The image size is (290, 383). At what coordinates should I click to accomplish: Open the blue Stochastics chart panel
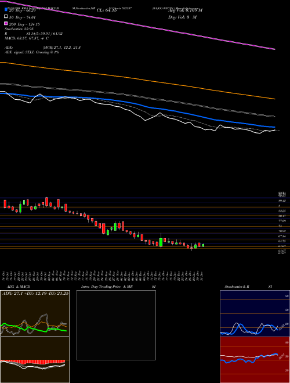255,313
